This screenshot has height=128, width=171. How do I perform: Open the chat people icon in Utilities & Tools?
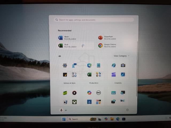click(74, 65)
